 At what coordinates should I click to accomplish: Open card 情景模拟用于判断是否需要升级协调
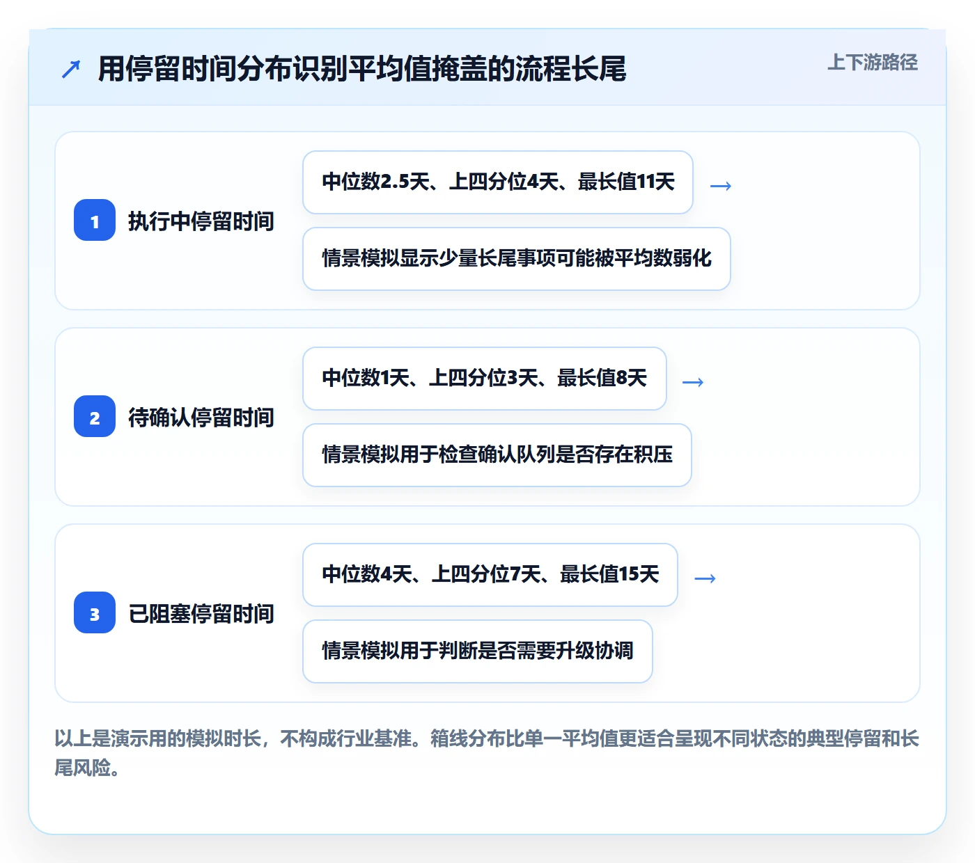(x=478, y=651)
